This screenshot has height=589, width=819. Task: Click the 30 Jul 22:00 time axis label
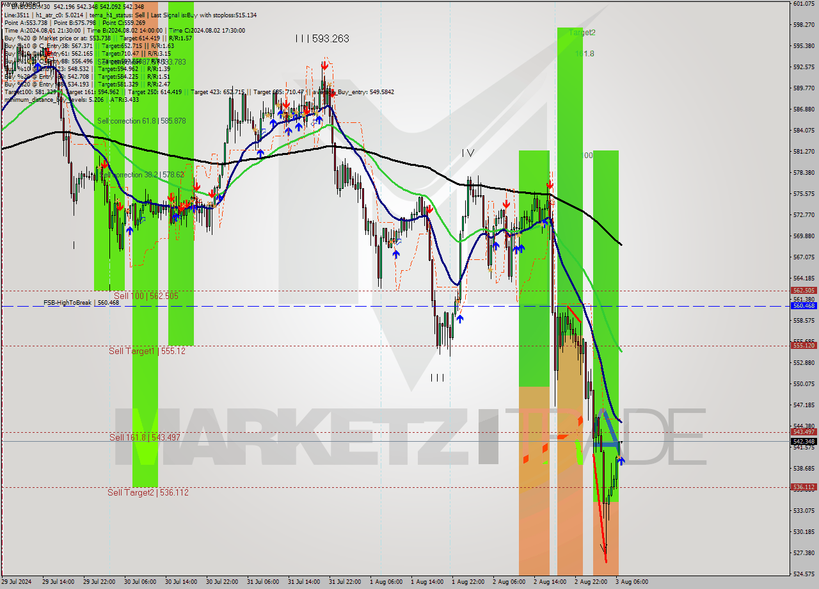(222, 582)
